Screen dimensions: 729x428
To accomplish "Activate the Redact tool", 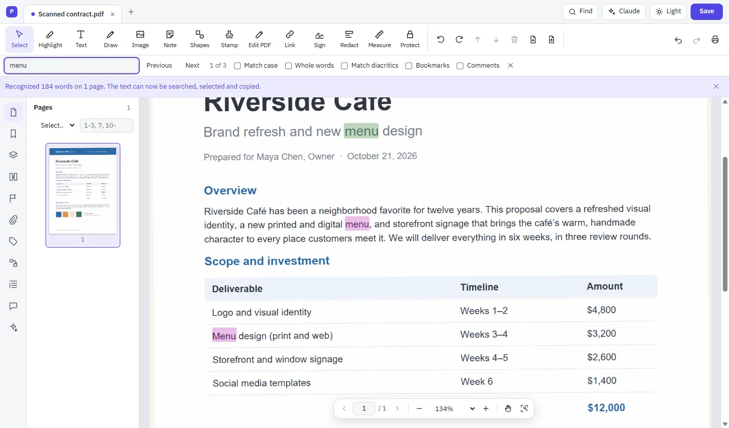I will click(x=349, y=39).
